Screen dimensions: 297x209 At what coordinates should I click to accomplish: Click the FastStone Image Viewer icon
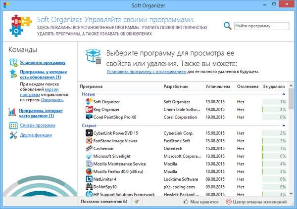pos(89,141)
